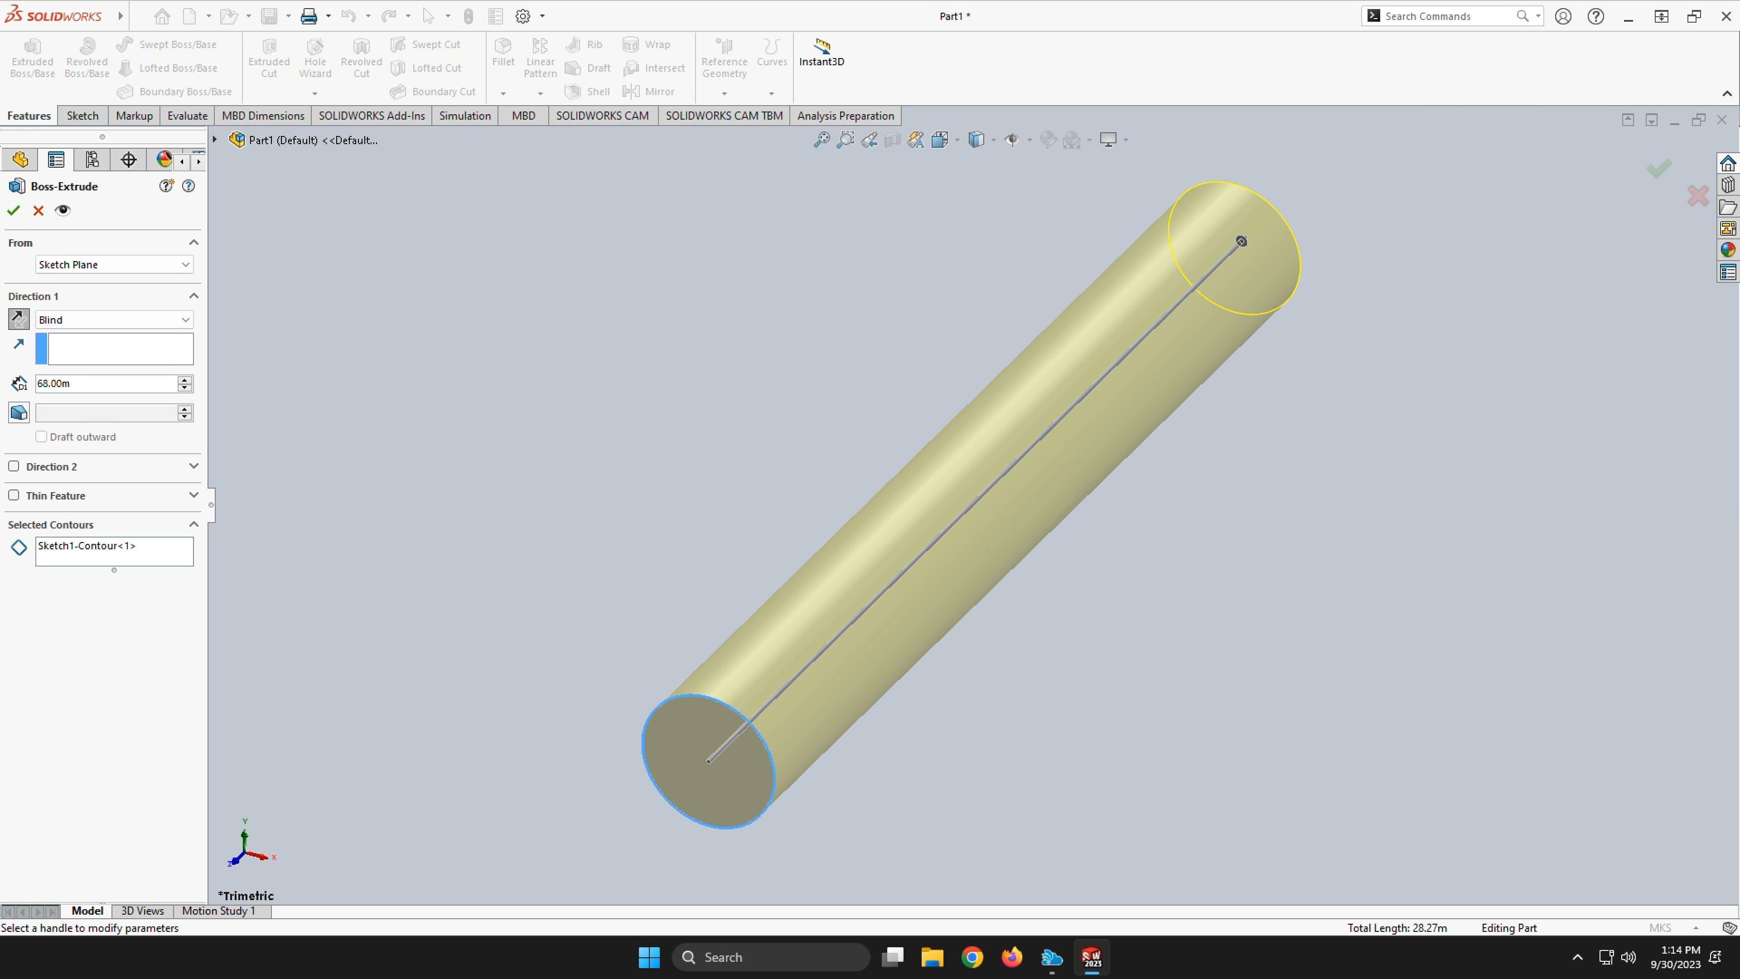Open the Markup tab
The height and width of the screenshot is (979, 1740).
pos(134,116)
